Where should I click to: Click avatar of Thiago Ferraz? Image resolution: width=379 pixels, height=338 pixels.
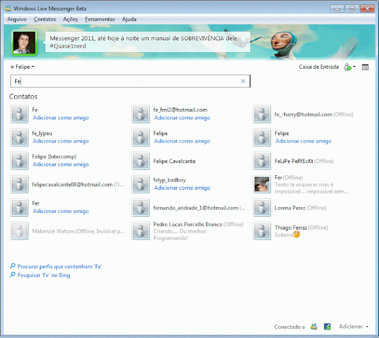[x=262, y=231]
